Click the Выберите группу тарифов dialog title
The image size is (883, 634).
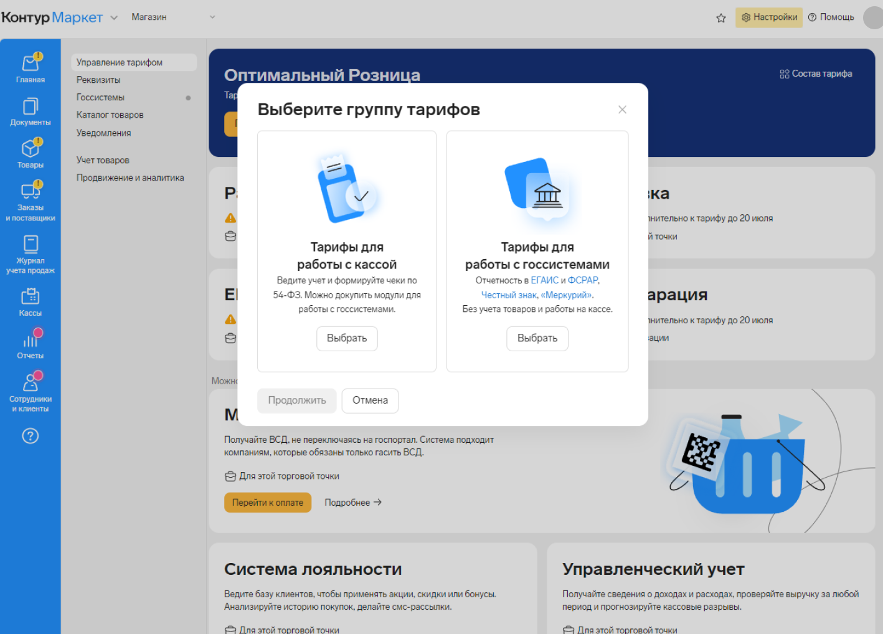369,110
